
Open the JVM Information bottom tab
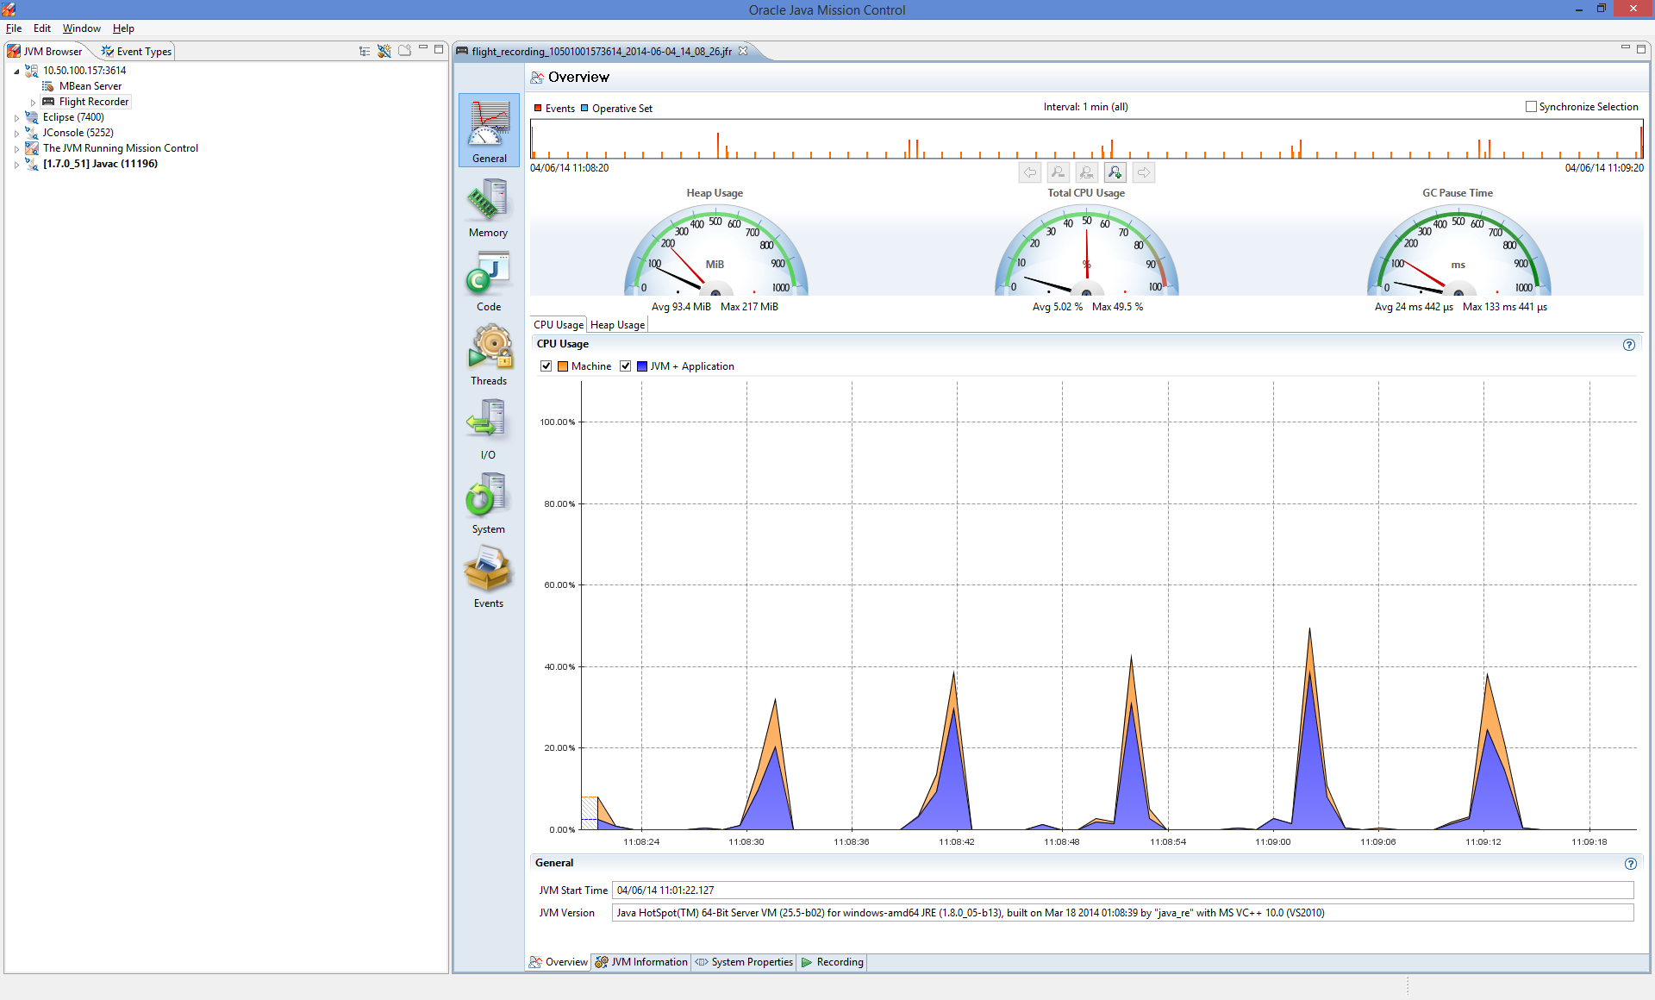[x=641, y=962]
